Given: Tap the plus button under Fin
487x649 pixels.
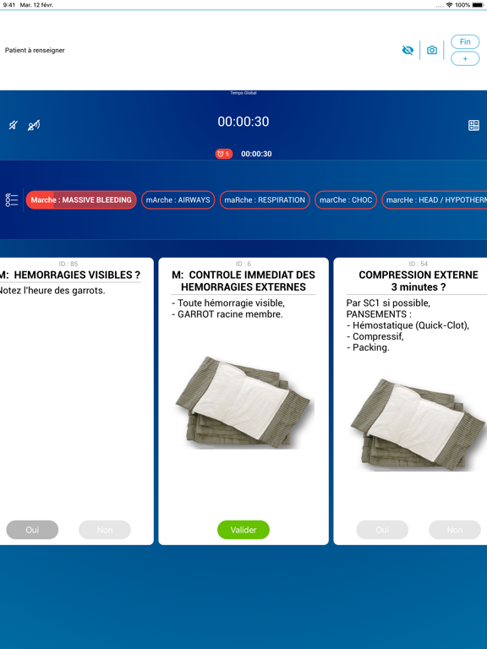Looking at the screenshot, I should [465, 59].
